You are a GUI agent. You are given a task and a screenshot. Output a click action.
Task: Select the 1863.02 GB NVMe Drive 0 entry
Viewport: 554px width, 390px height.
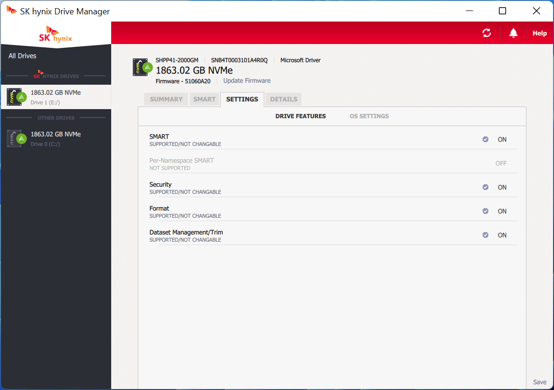(56, 139)
